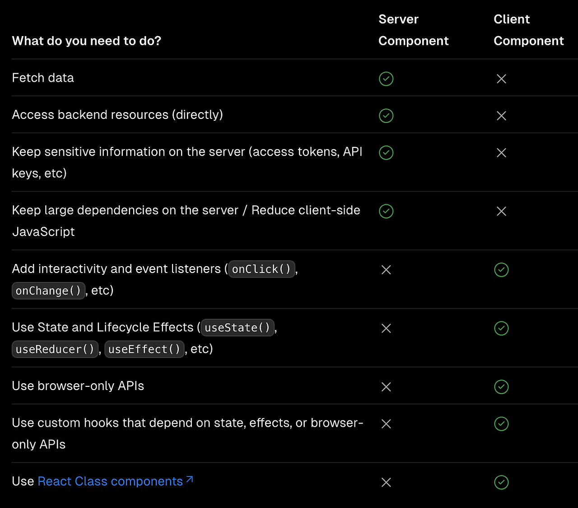578x508 pixels.
Task: Click Server cross icon for Add interactivity row
Action: pos(386,270)
